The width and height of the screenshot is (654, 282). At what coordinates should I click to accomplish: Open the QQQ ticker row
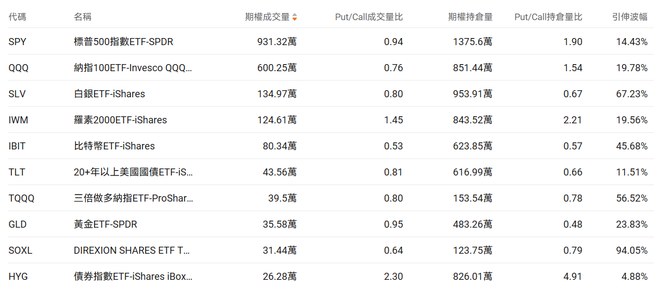(18, 68)
